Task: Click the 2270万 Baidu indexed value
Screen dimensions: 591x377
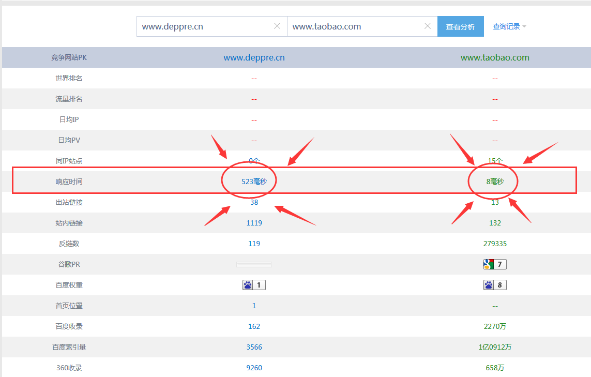Action: 495,326
